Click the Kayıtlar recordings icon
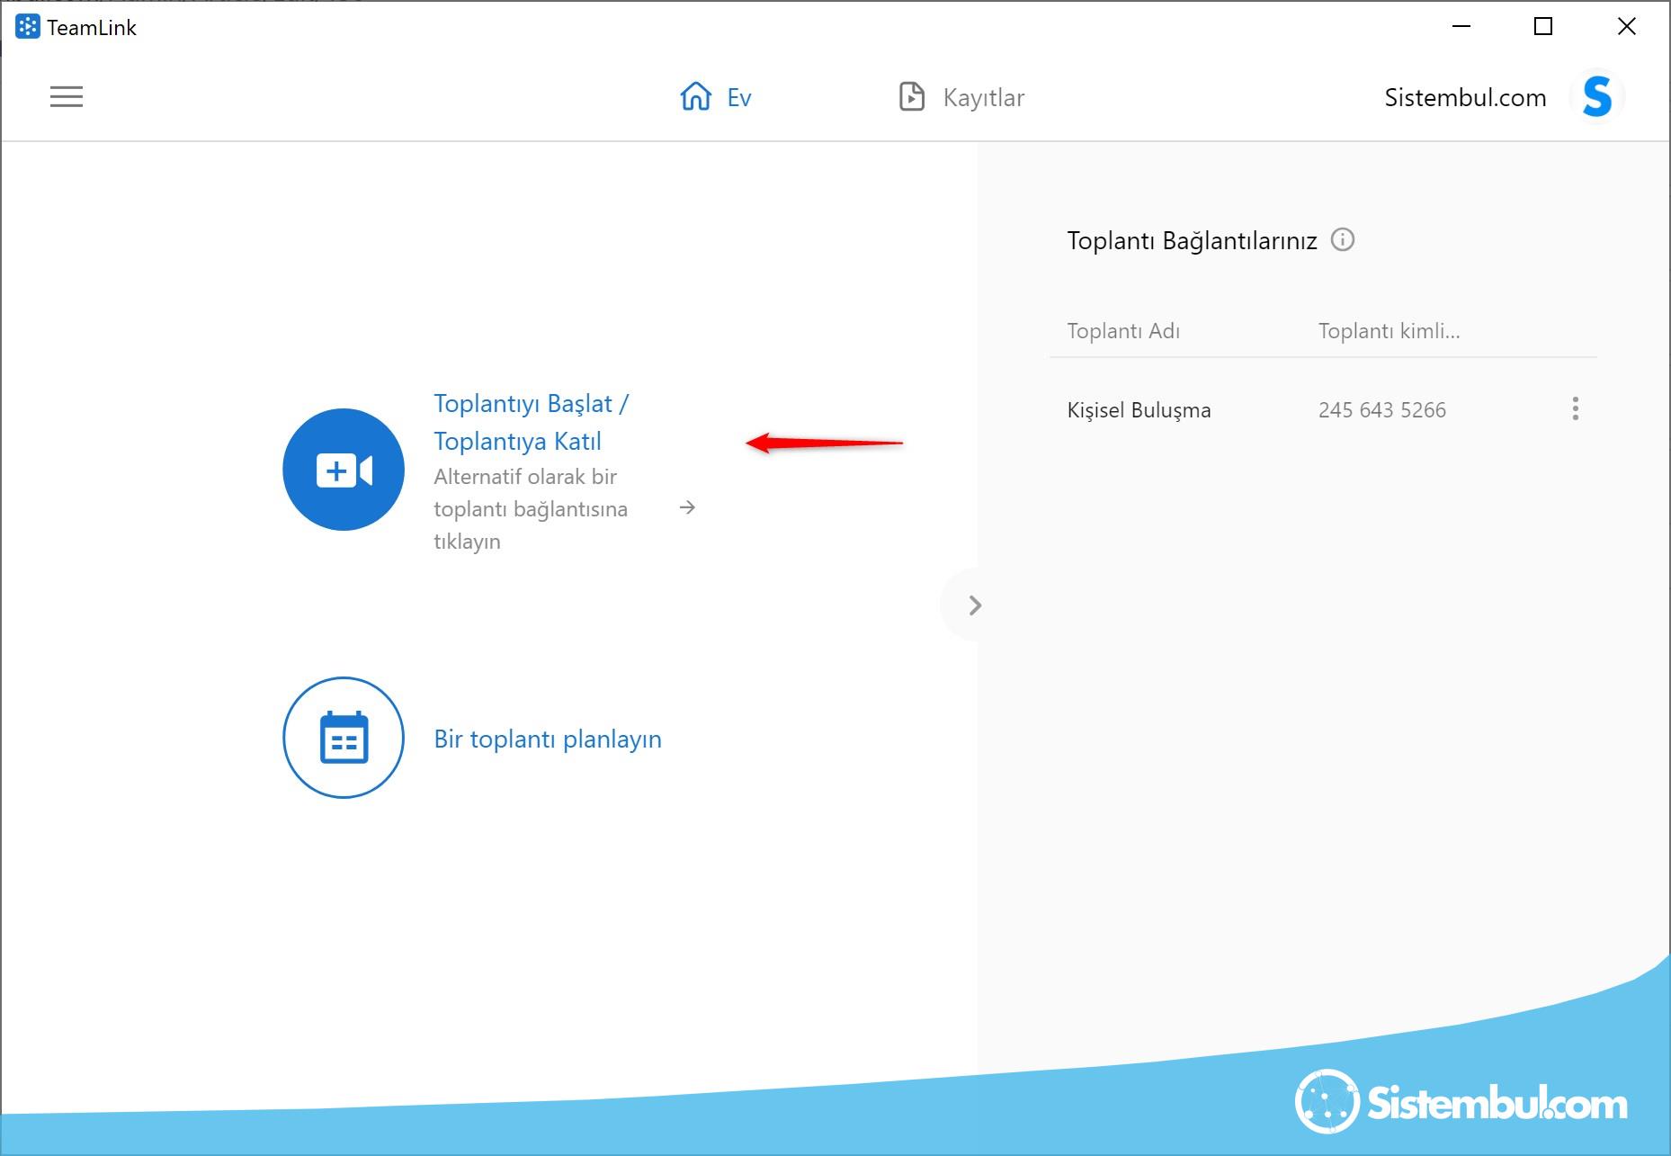1671x1156 pixels. point(912,96)
